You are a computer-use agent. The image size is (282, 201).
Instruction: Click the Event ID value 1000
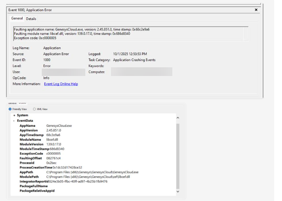pyautogui.click(x=47, y=60)
